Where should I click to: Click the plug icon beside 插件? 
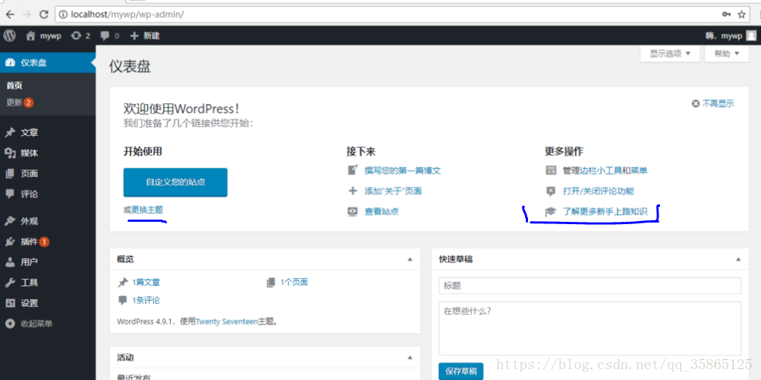pos(10,241)
